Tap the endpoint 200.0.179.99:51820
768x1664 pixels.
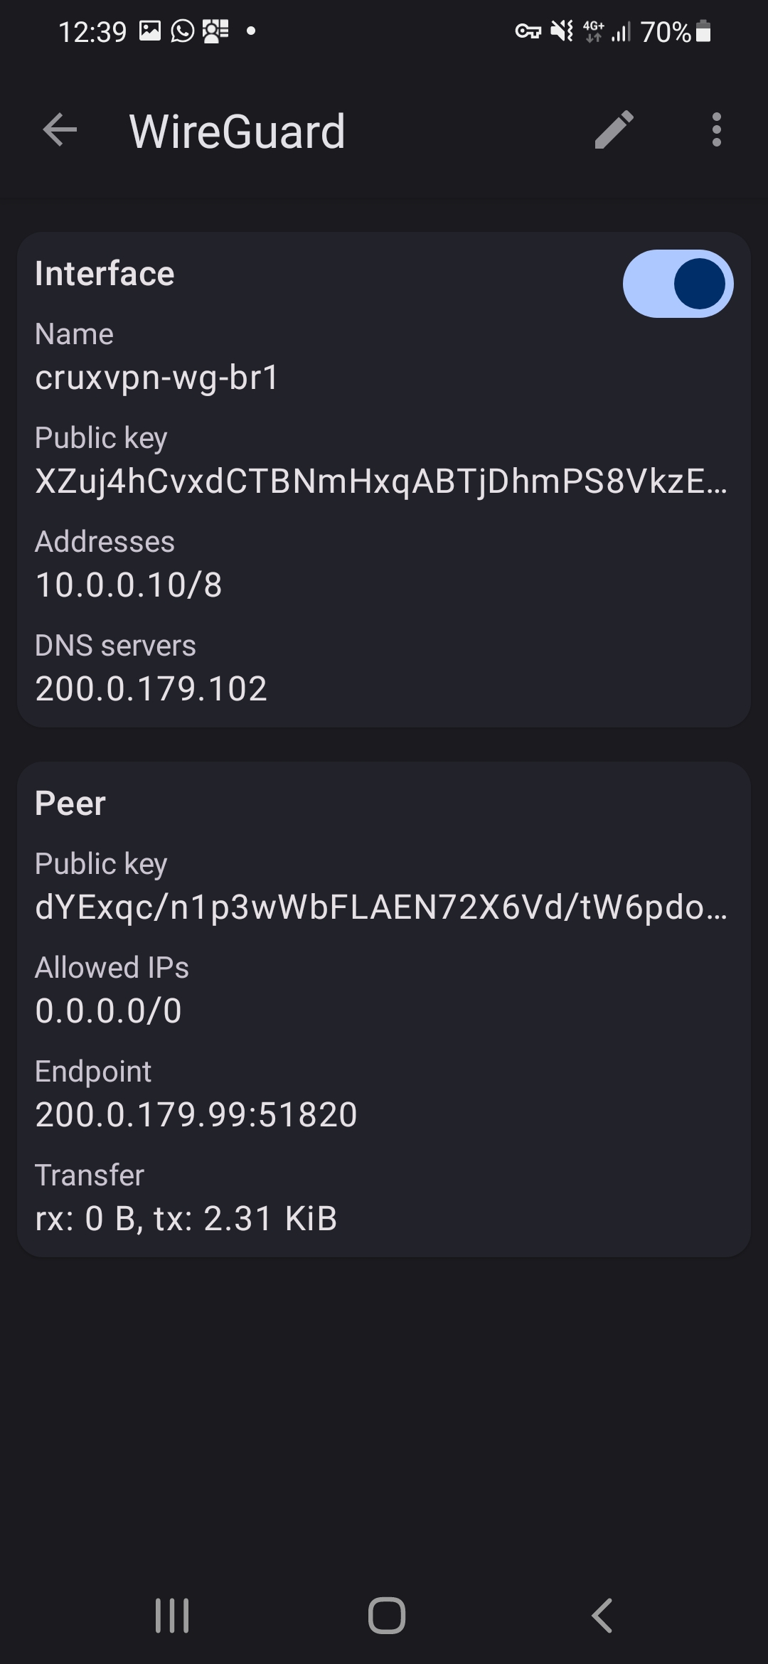click(x=196, y=1114)
